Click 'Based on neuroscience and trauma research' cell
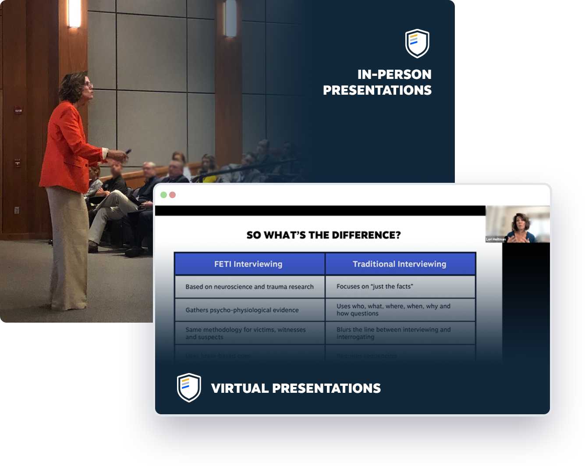Image resolution: width=585 pixels, height=466 pixels. pos(249,287)
